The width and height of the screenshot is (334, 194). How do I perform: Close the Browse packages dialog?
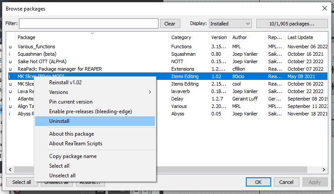(x=325, y=8)
